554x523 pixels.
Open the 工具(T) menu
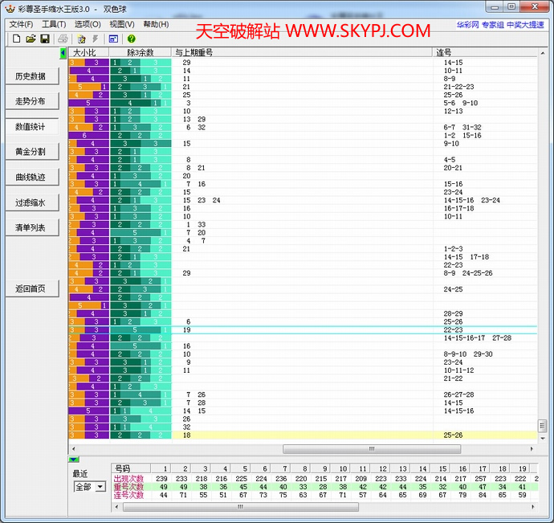54,25
